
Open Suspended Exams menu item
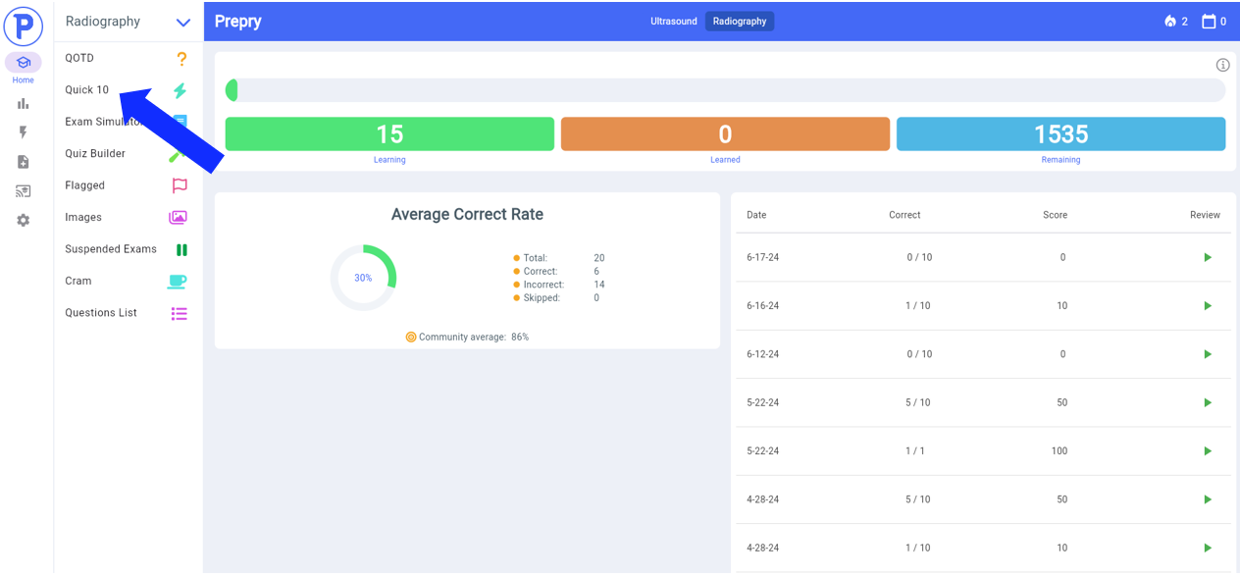point(128,249)
